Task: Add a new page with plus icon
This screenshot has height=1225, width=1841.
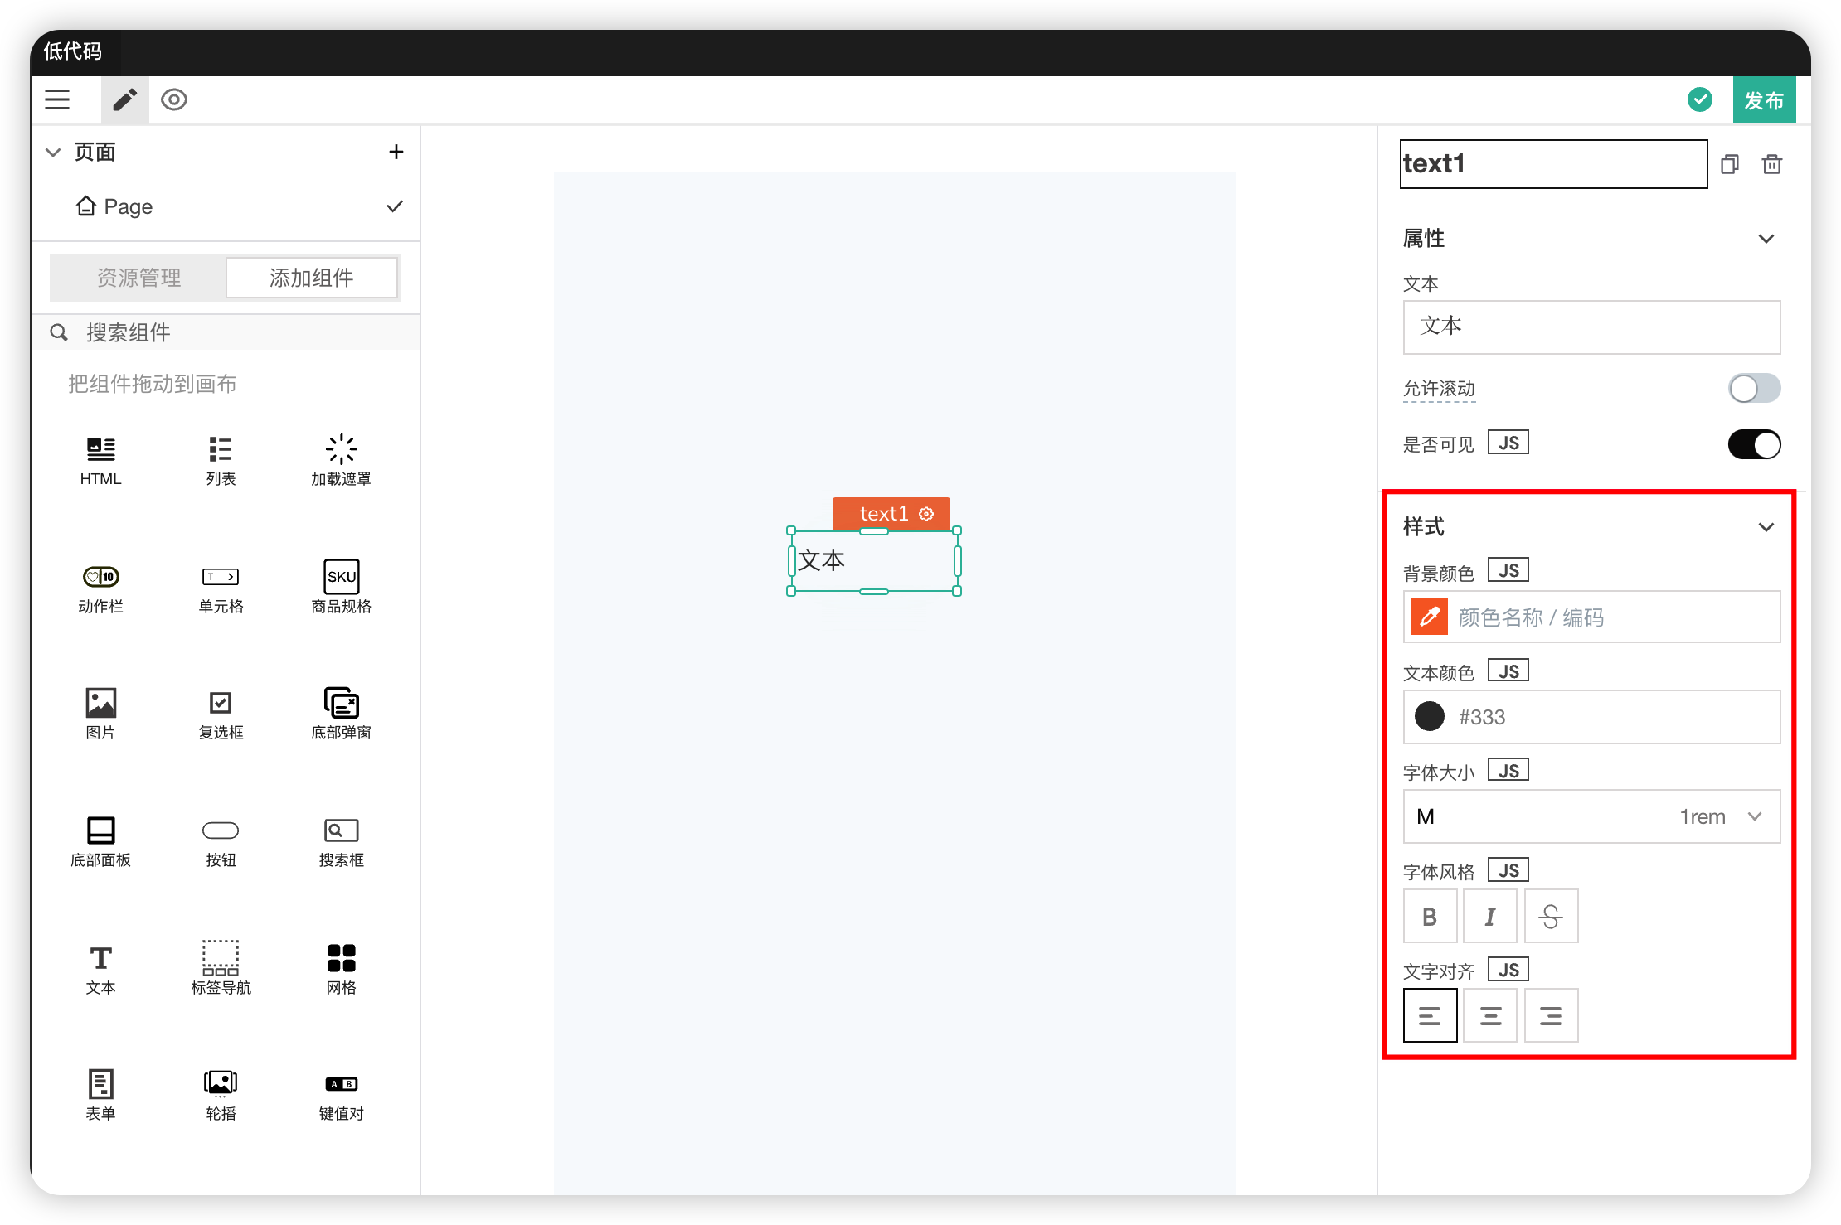Action: [x=396, y=152]
